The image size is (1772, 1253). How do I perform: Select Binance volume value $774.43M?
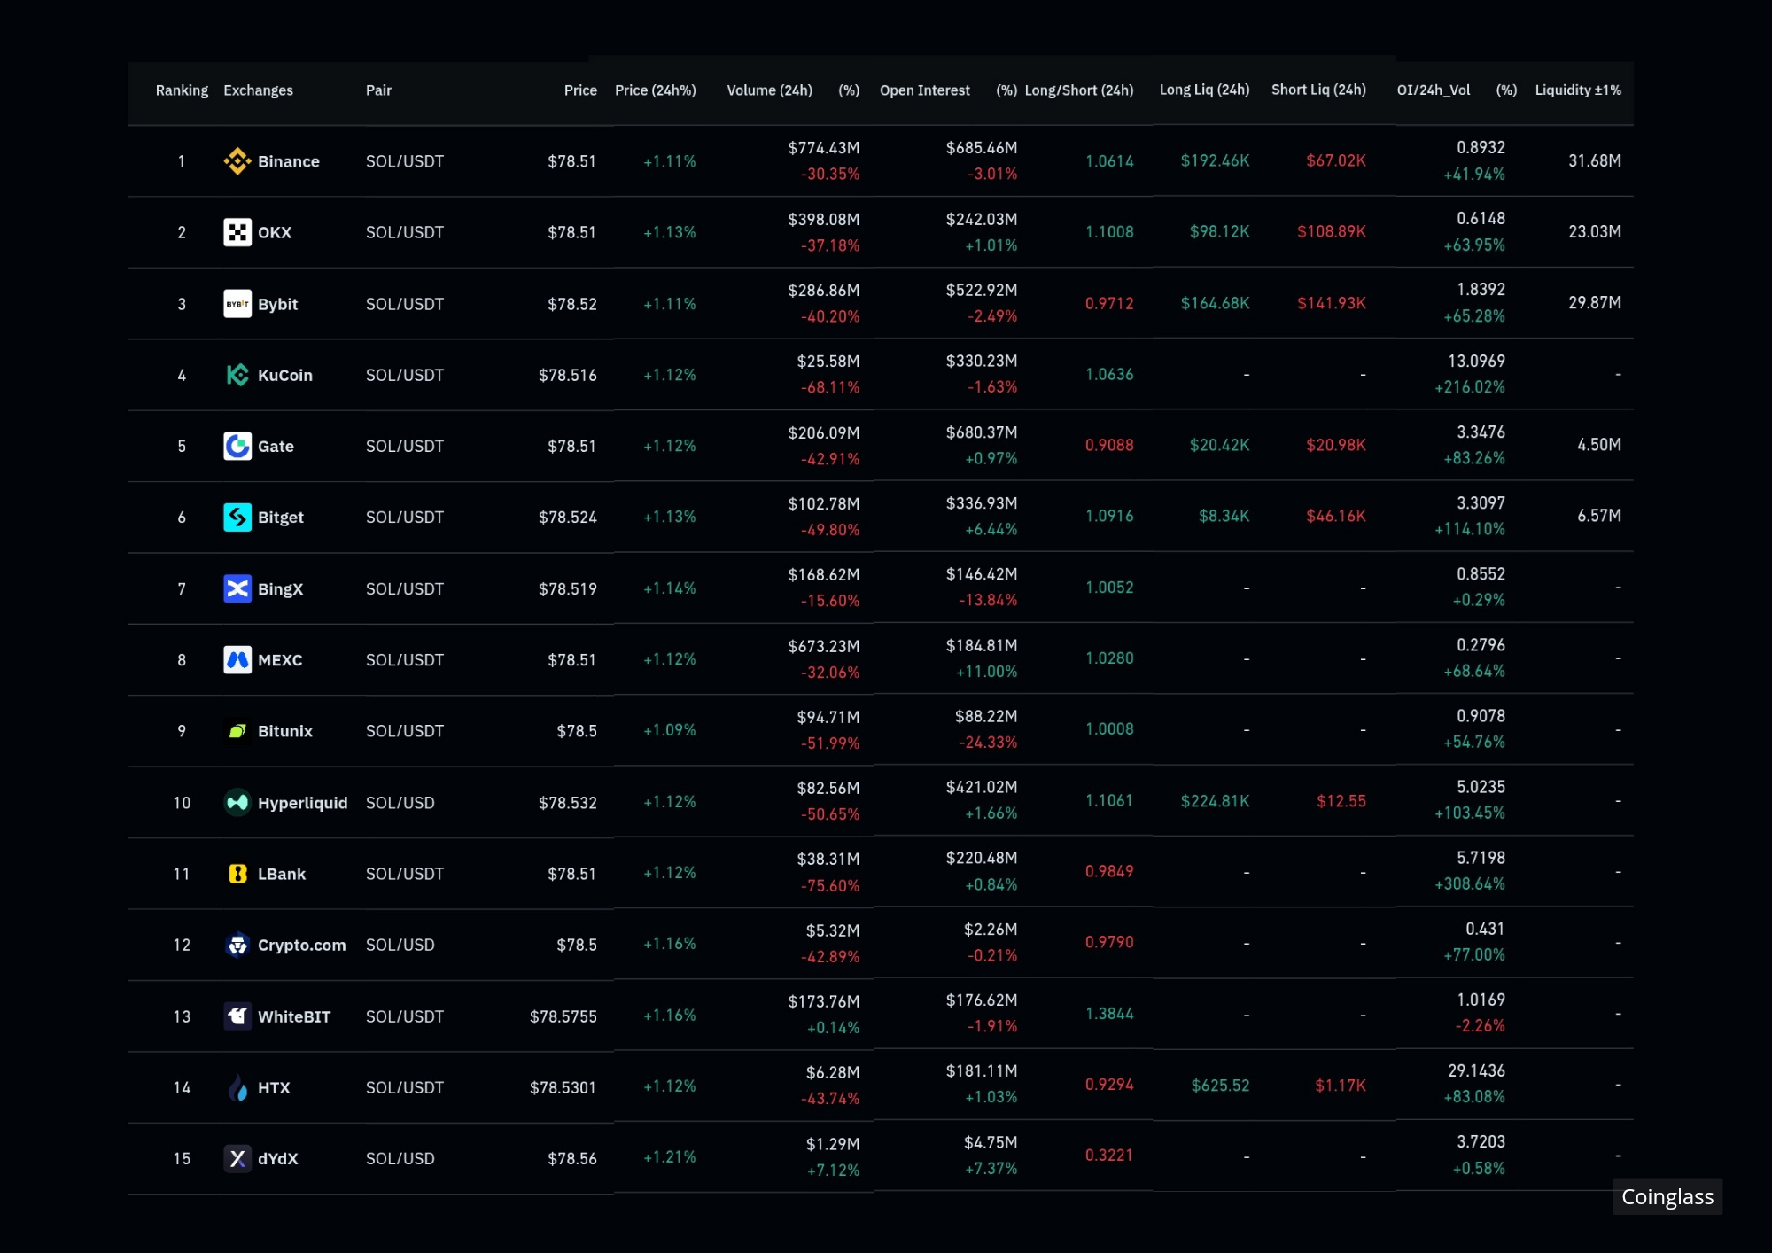[824, 148]
